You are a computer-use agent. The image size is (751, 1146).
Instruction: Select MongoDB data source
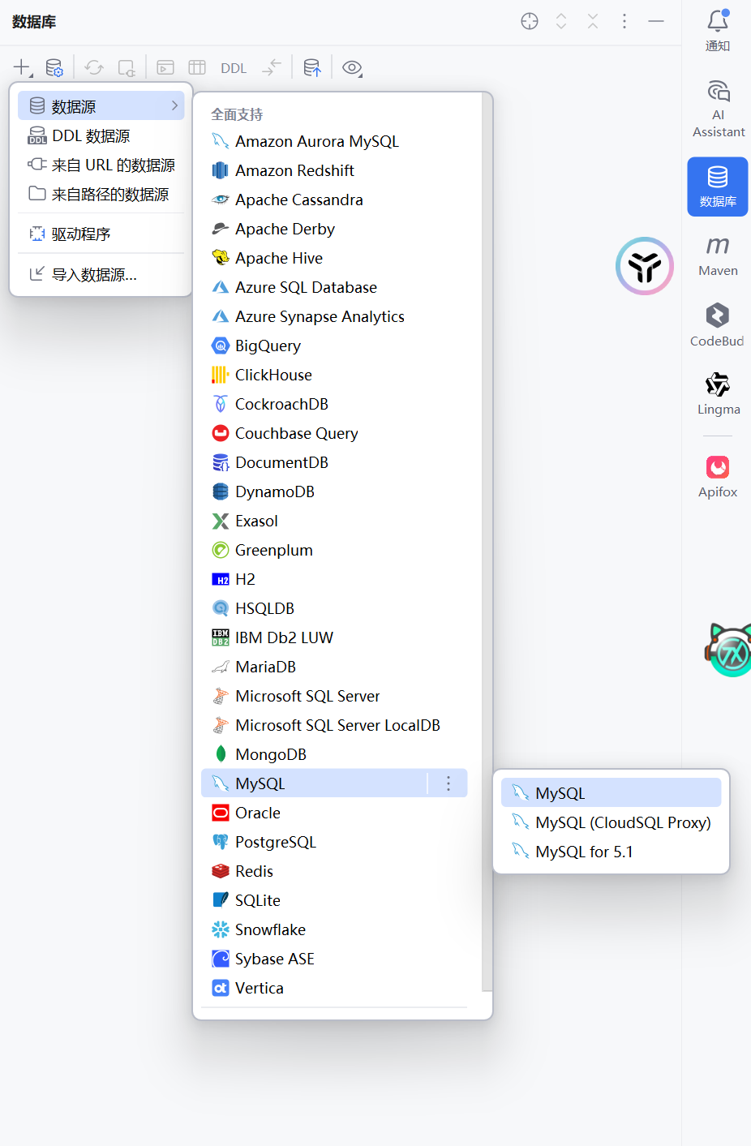click(334, 754)
